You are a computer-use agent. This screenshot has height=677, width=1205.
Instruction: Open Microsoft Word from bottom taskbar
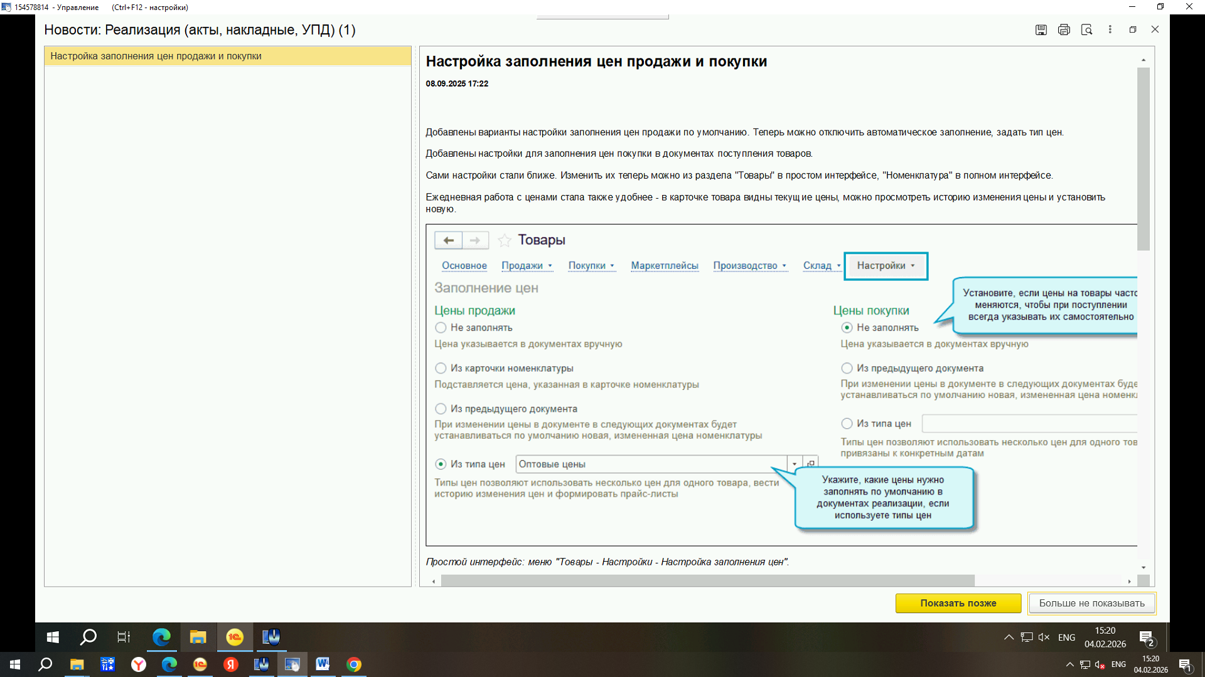coord(323,664)
